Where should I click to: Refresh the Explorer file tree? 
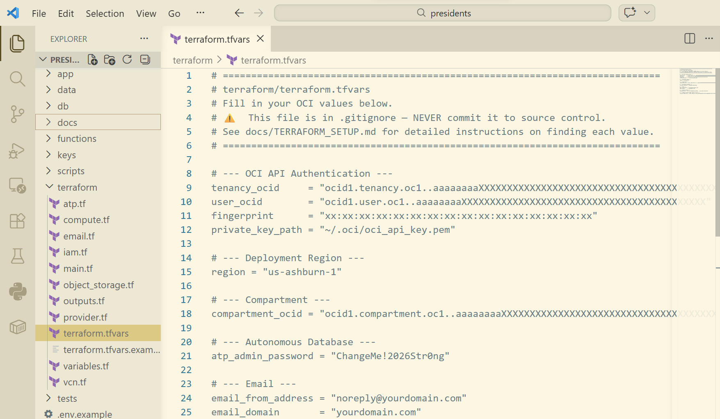[x=127, y=60]
